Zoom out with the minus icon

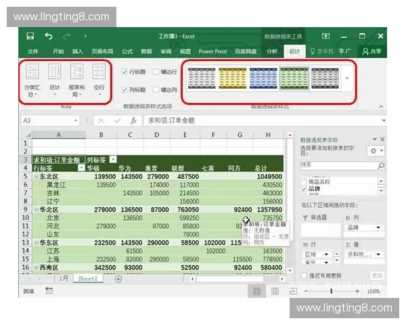(x=306, y=291)
